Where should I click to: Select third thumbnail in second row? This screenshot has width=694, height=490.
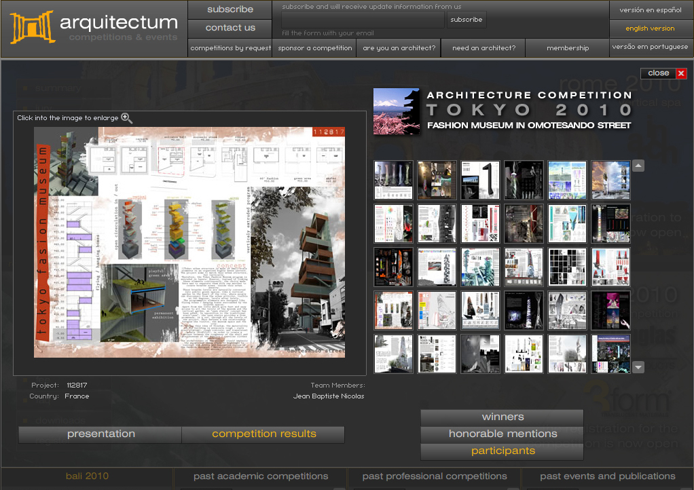tap(480, 223)
